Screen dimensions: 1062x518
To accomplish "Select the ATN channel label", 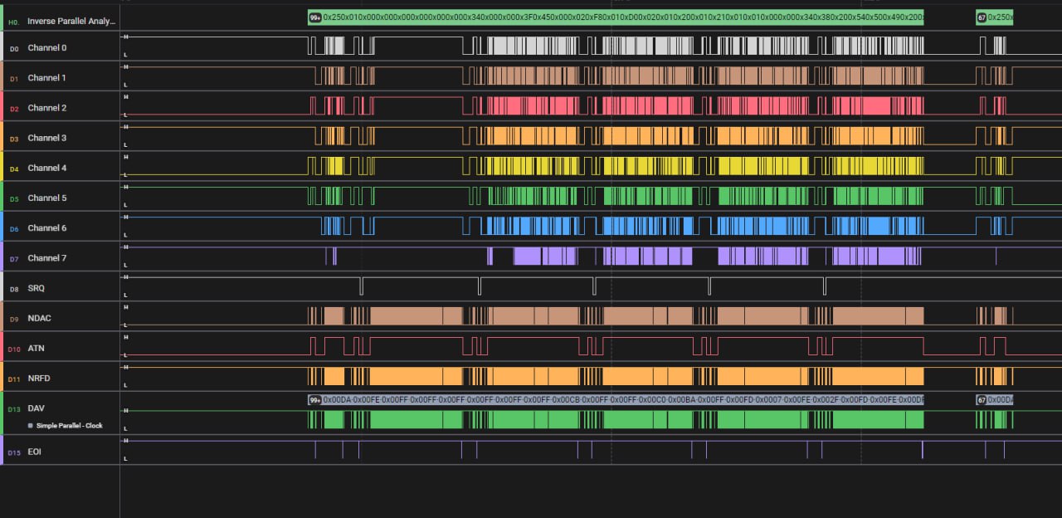I will pyautogui.click(x=37, y=349).
